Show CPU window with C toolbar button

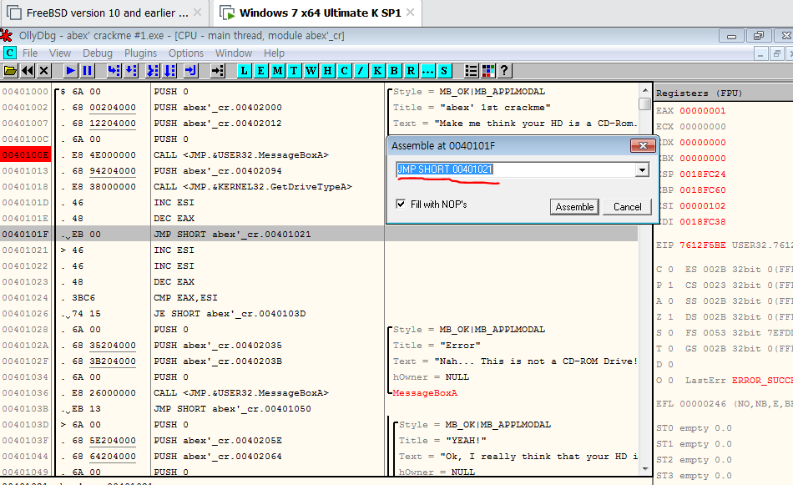(x=345, y=71)
